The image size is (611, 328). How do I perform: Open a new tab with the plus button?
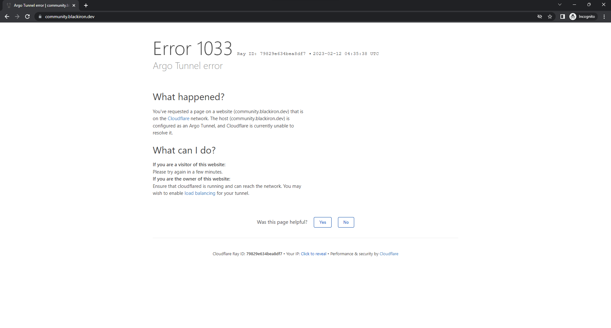click(x=86, y=5)
